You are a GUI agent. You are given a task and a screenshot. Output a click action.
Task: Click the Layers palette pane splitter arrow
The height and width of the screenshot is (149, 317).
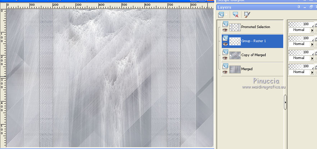pos(285,102)
